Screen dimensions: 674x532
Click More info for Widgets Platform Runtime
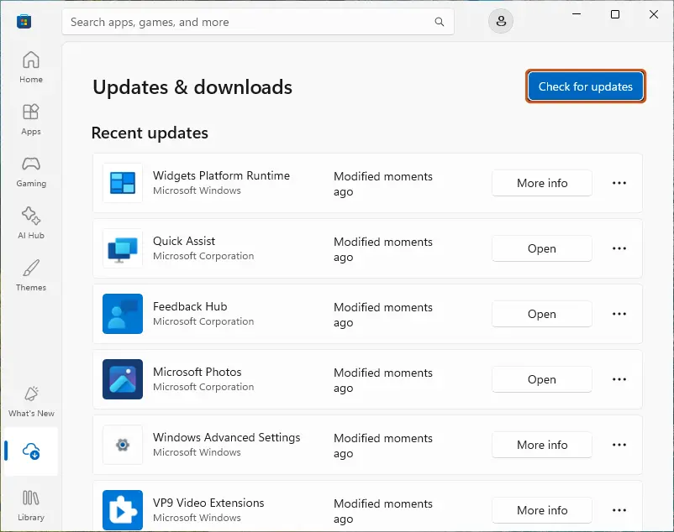(542, 183)
